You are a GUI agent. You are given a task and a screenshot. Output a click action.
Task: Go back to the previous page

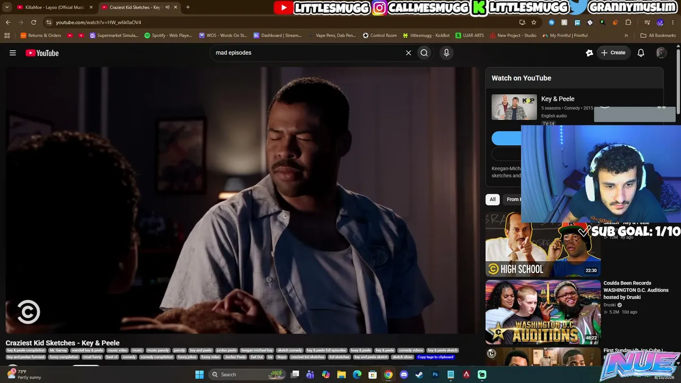coord(8,22)
